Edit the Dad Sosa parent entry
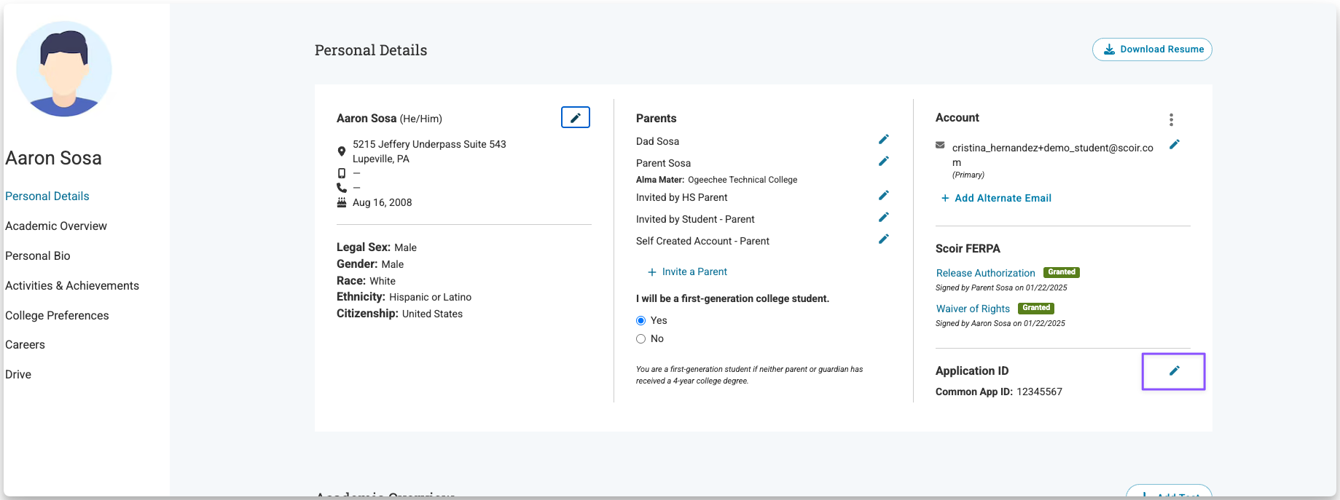This screenshot has width=1340, height=500. [x=883, y=139]
